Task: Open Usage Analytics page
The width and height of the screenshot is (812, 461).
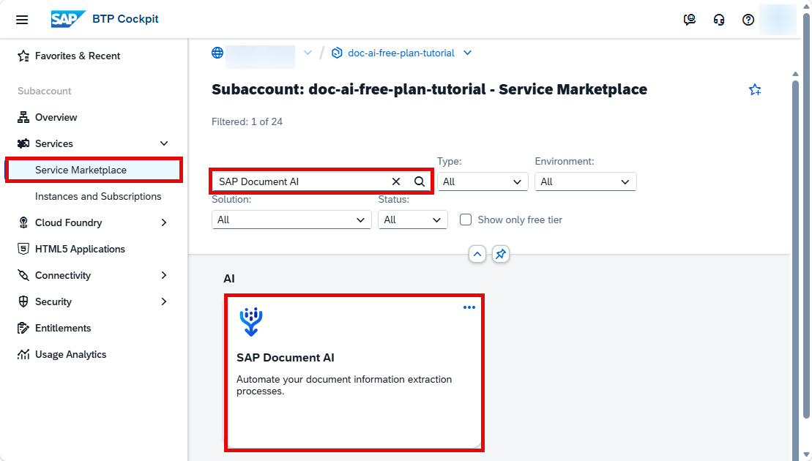Action: (x=70, y=354)
